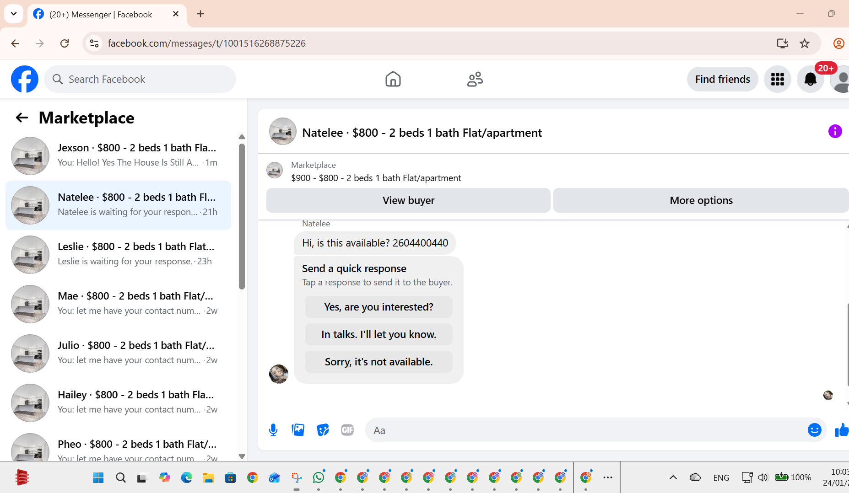The height and width of the screenshot is (493, 849).
Task: Open File Explorer from taskbar
Action: pyautogui.click(x=209, y=478)
